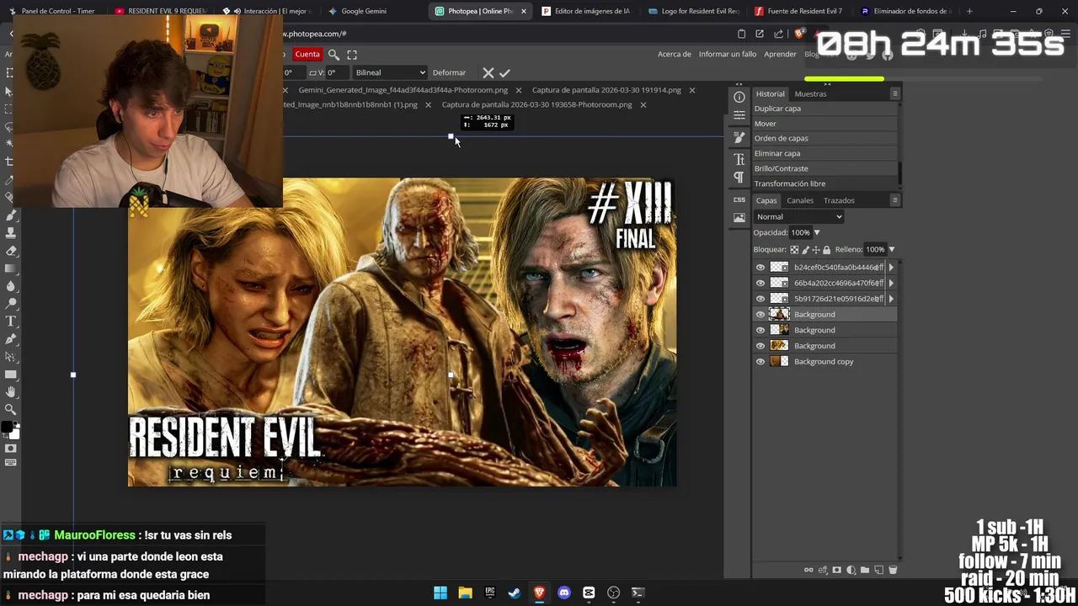Open the CSS panel icon
Screen dimensions: 1078x606
[739, 199]
